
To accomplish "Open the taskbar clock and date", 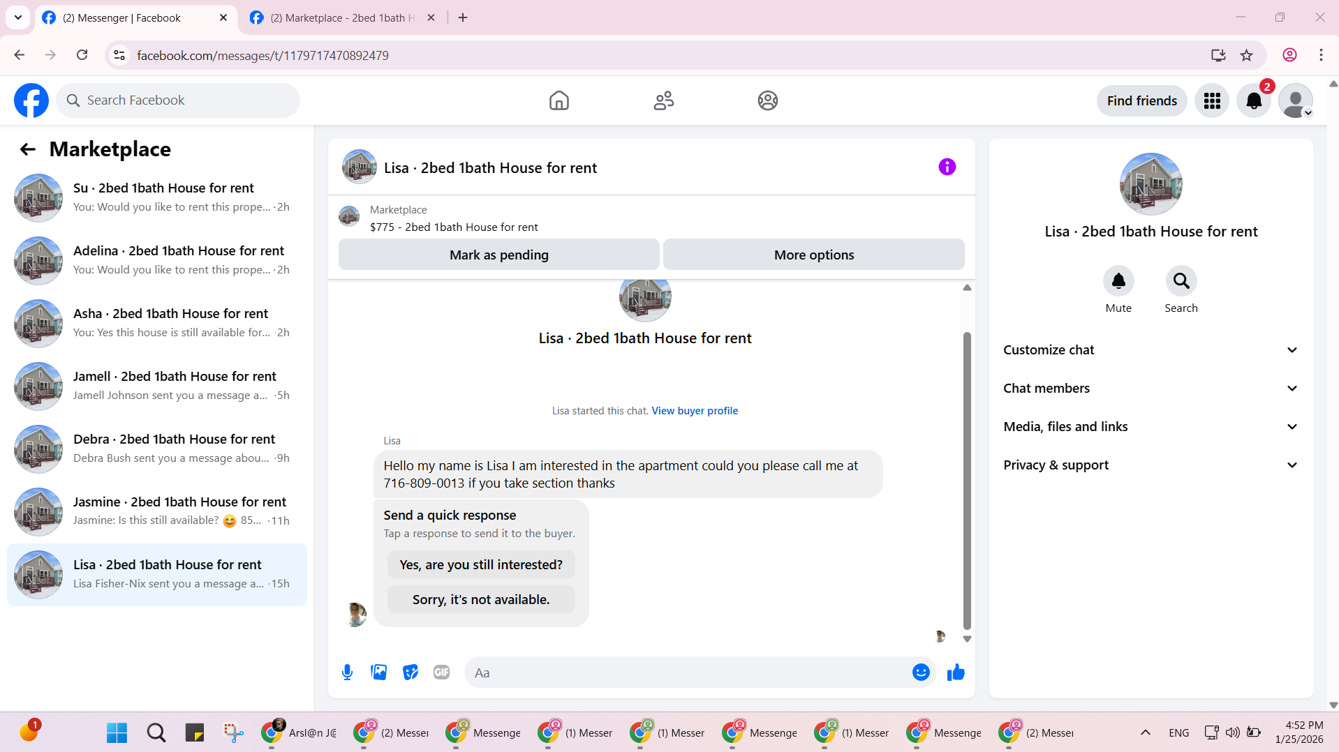I will 1299,732.
